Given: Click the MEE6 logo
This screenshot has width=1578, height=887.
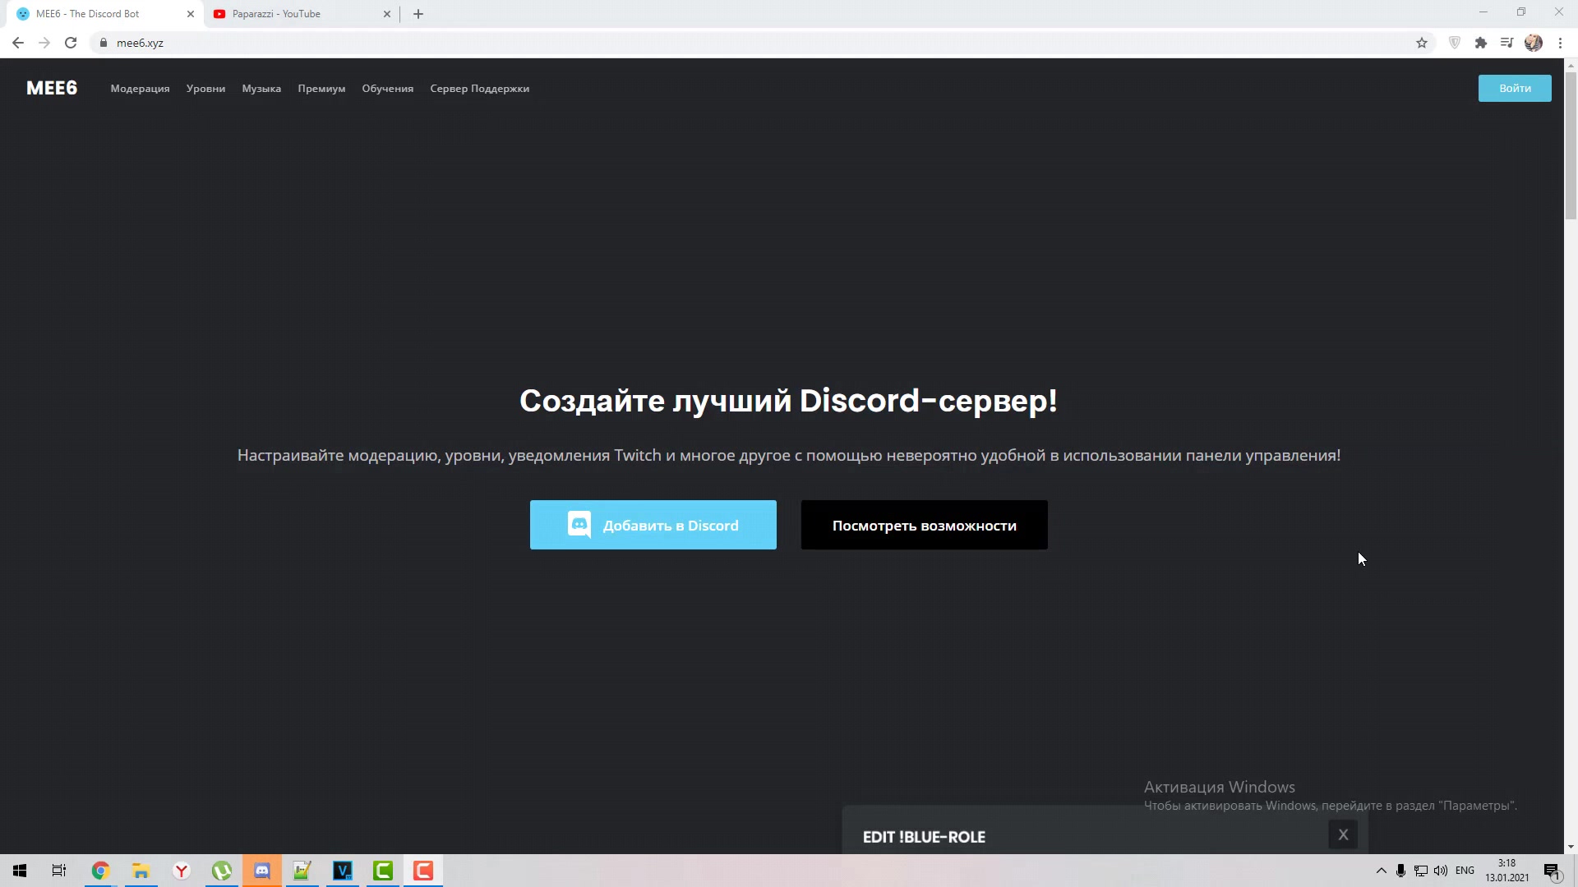Looking at the screenshot, I should click(x=52, y=88).
